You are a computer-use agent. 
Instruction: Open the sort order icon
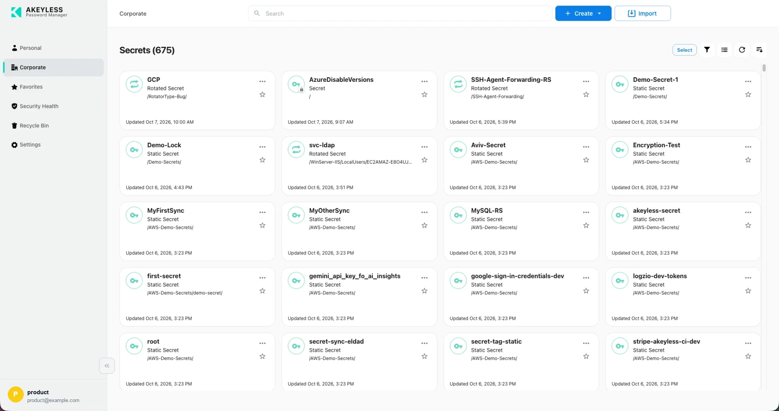coord(760,50)
